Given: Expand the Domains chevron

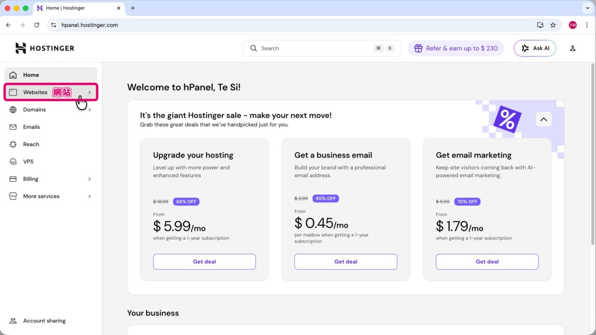Looking at the screenshot, I should tap(89, 110).
